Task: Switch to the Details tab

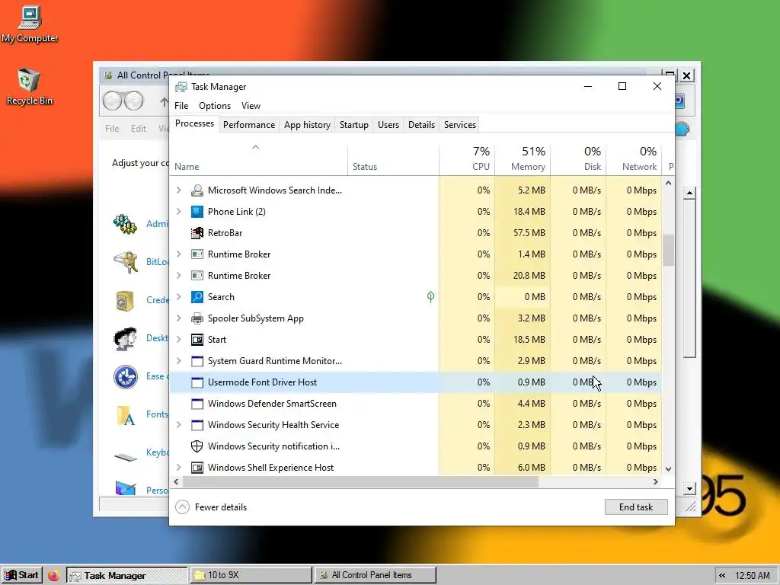Action: coord(421,125)
